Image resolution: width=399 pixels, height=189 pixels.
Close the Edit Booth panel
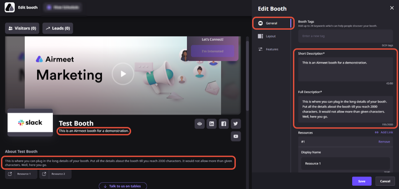point(392,8)
